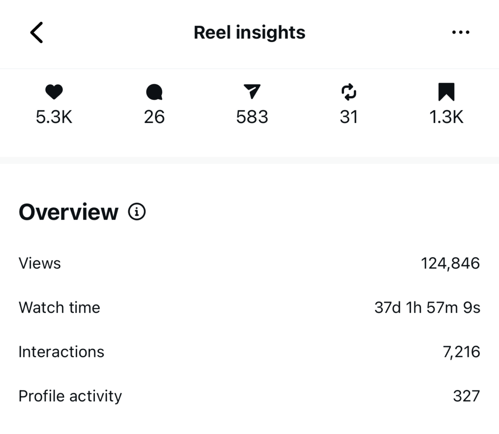Tap the repost arrows icon
The image size is (499, 434).
[x=349, y=92]
